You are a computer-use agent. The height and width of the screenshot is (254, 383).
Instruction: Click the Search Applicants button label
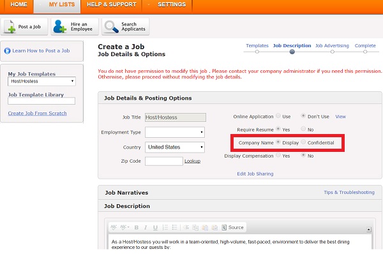133,27
